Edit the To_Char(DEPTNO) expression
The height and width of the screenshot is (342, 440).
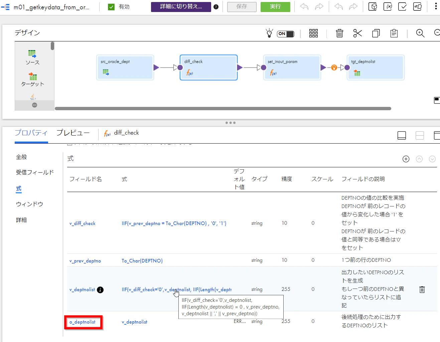tap(142, 261)
